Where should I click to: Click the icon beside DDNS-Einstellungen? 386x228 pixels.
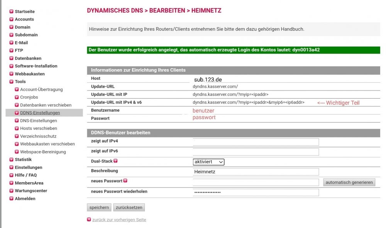point(17,113)
